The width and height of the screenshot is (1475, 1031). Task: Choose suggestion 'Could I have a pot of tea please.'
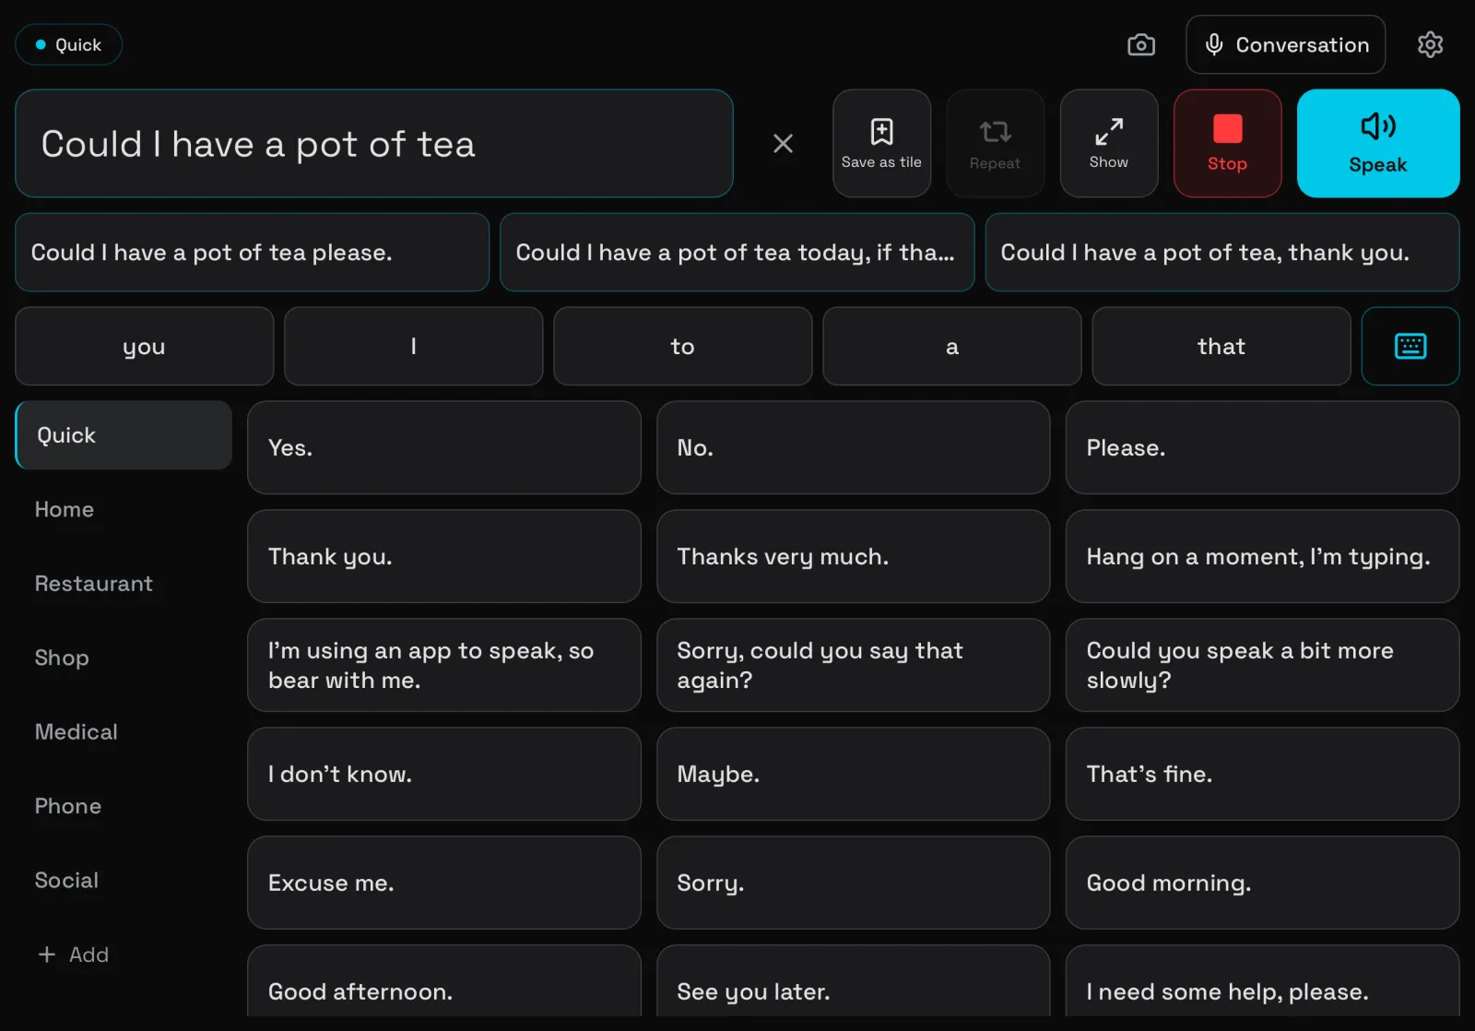click(252, 253)
